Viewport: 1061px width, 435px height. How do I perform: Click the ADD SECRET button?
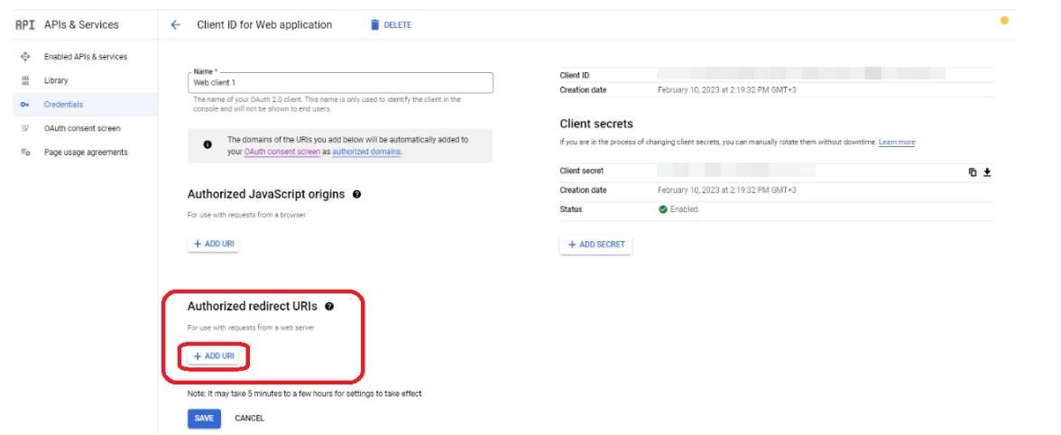click(x=595, y=245)
